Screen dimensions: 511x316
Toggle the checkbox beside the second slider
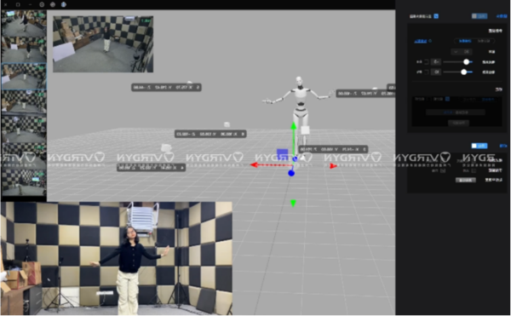point(427,72)
